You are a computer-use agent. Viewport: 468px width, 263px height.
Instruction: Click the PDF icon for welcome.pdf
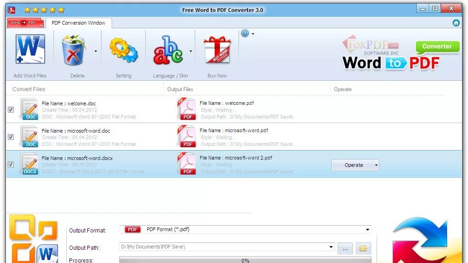186,109
